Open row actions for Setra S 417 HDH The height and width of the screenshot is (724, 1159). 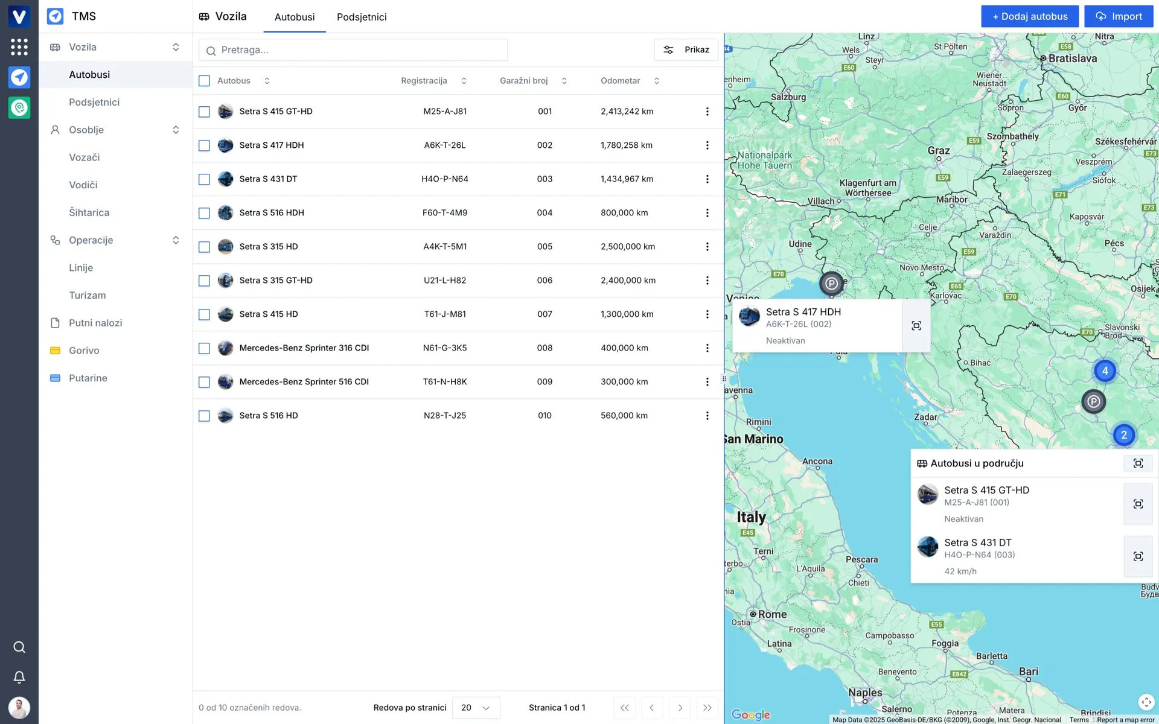tap(707, 145)
